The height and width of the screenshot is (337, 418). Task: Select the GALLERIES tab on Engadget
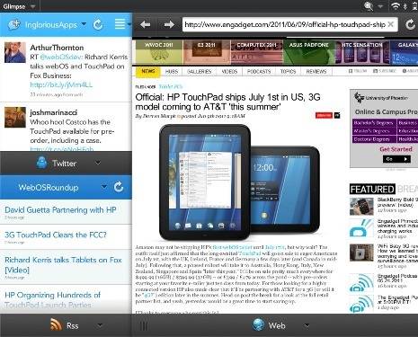199,72
